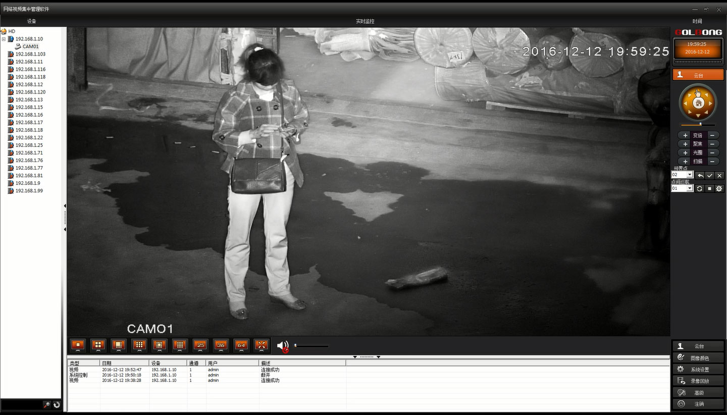727x415 pixels.
Task: Switch to the 设备 device tab
Action: tap(31, 21)
